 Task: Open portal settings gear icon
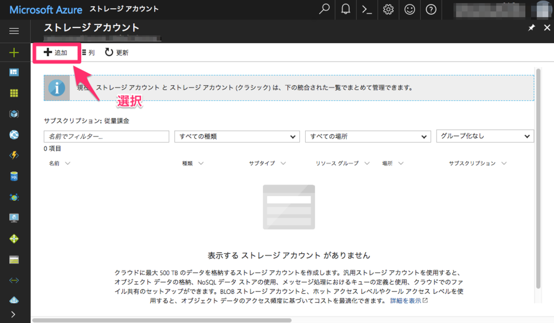click(388, 10)
